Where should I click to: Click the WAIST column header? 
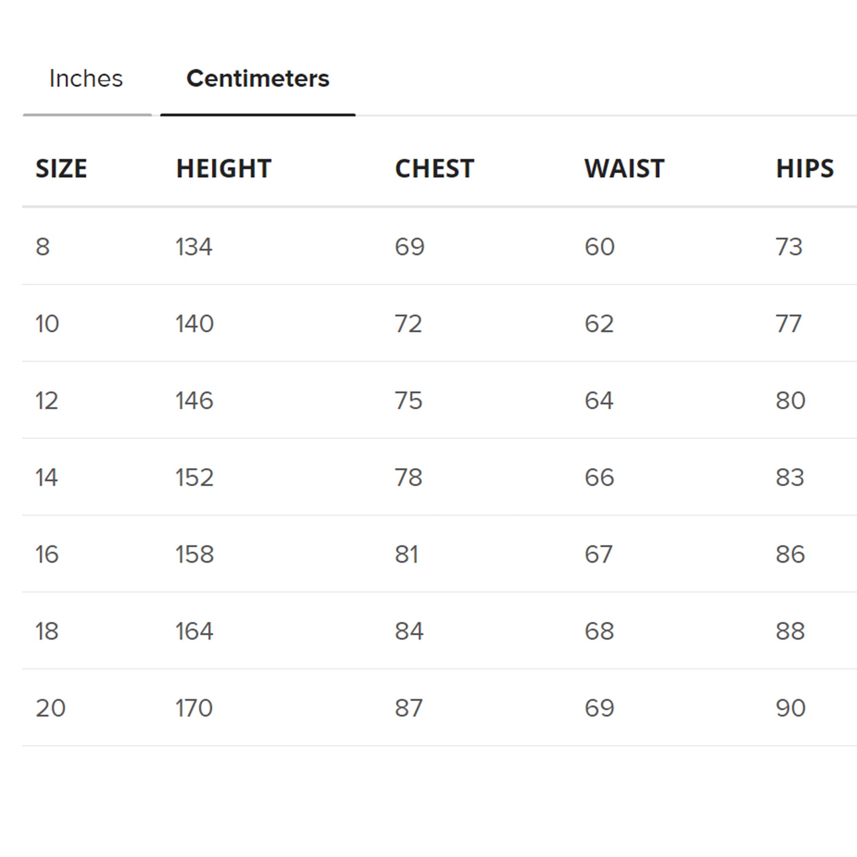(623, 169)
